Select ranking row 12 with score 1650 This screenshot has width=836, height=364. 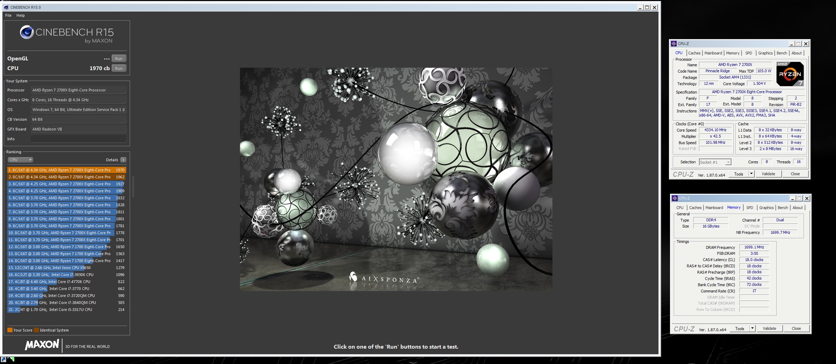click(x=67, y=247)
